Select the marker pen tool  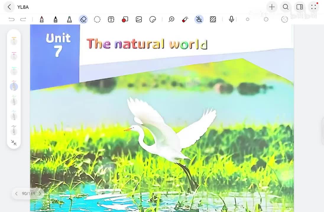[x=55, y=19]
